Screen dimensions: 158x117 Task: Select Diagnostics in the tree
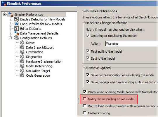[x=34, y=57]
